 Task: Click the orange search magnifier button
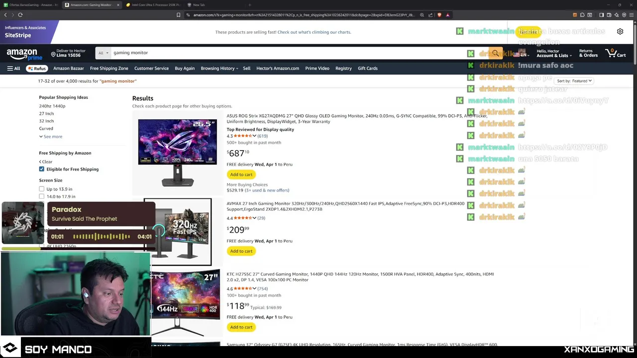click(495, 53)
